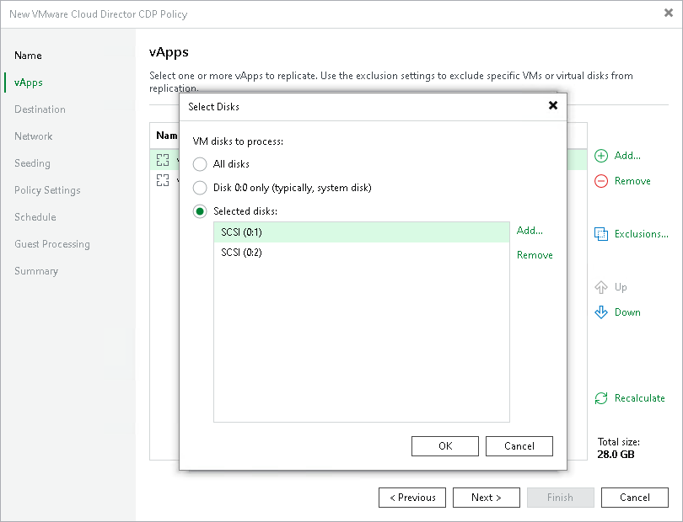Click the Total size 28.0 GB value
The width and height of the screenshot is (683, 522).
click(616, 455)
